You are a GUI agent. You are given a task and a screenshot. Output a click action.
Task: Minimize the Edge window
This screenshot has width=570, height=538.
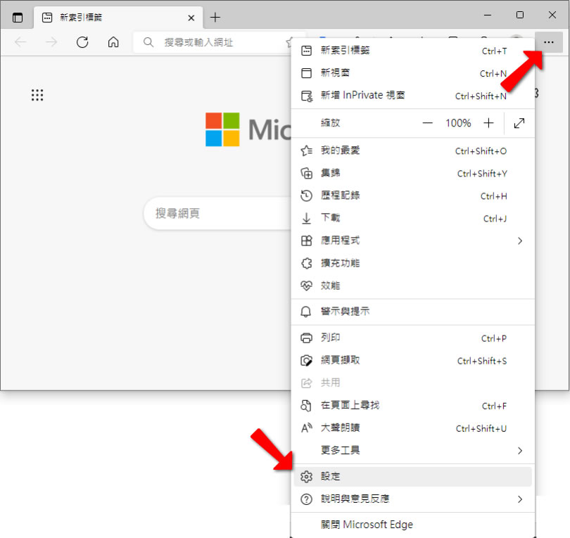click(x=488, y=15)
